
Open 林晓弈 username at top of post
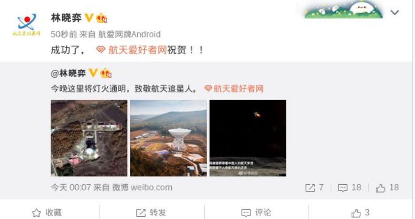[x=66, y=18]
